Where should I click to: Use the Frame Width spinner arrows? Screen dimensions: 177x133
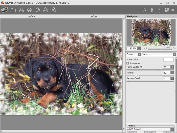coord(172,67)
